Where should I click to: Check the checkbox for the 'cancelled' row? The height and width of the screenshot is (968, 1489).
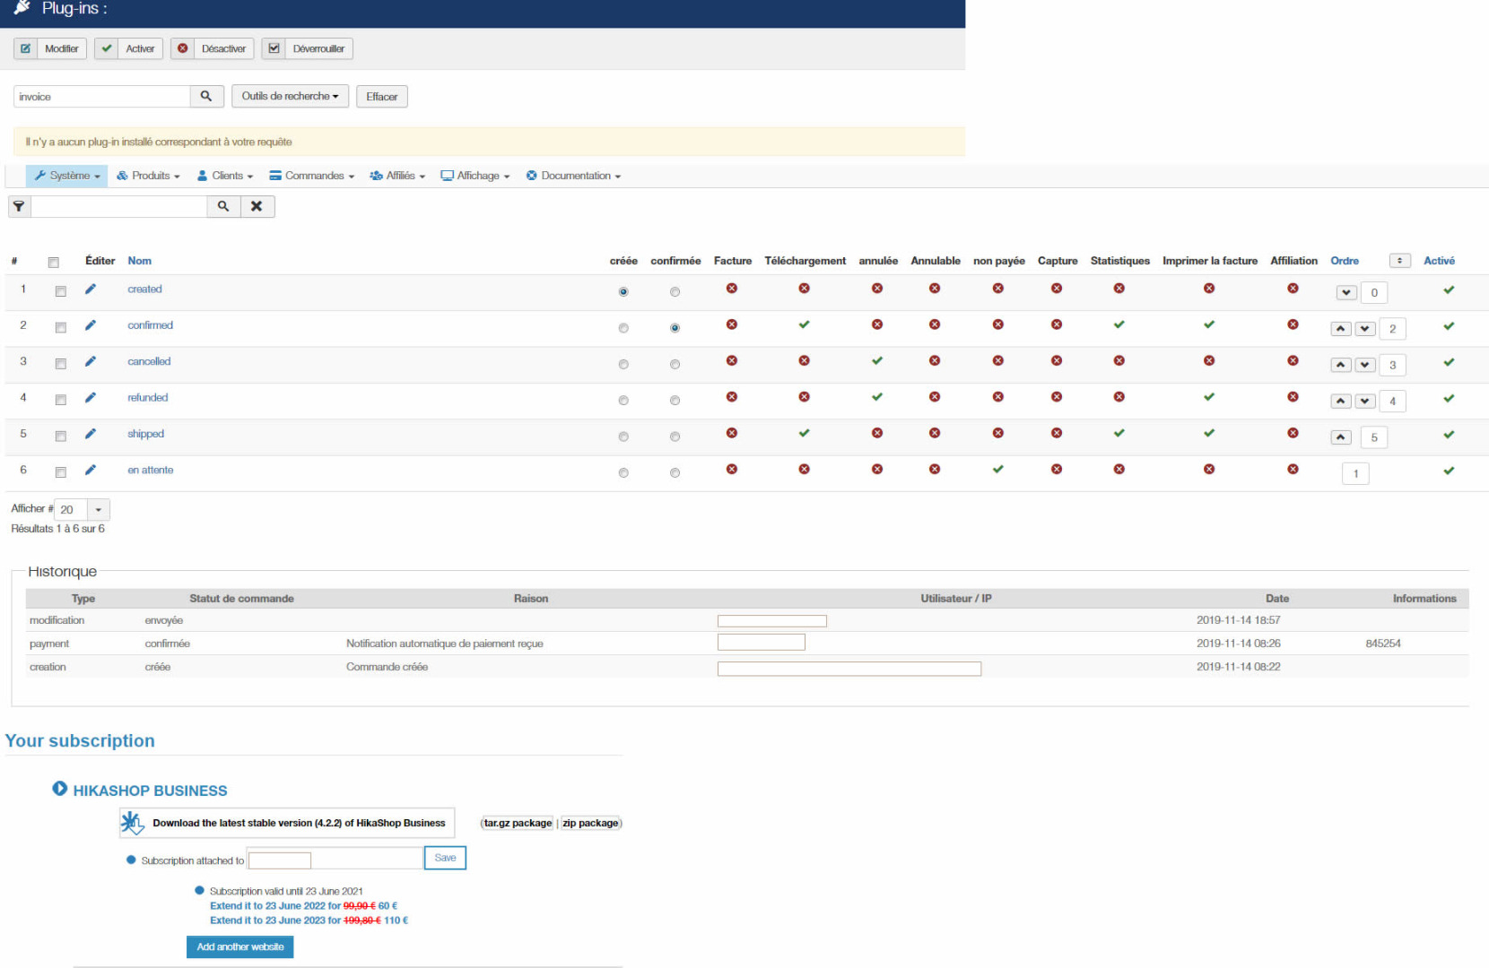coord(60,364)
